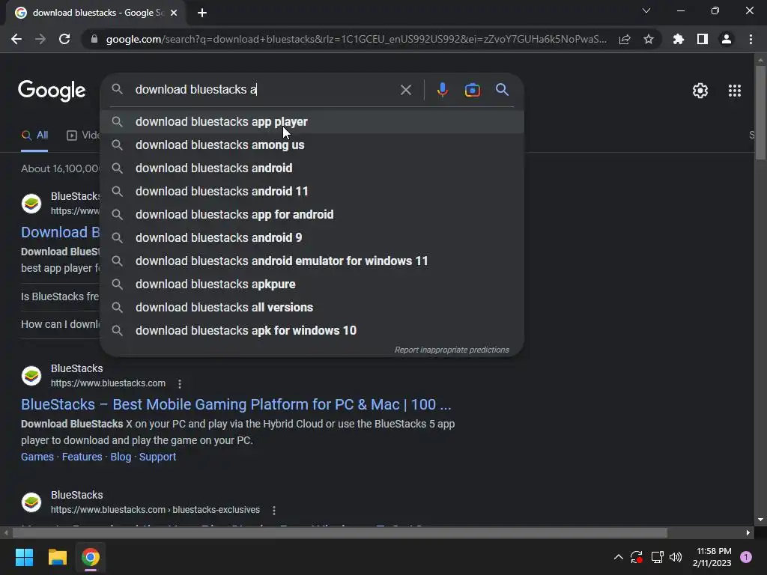Open the Windows Start menu
This screenshot has height=575, width=767.
(x=24, y=557)
